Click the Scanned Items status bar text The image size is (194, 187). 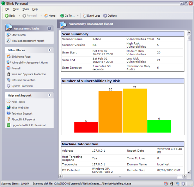(15, 183)
